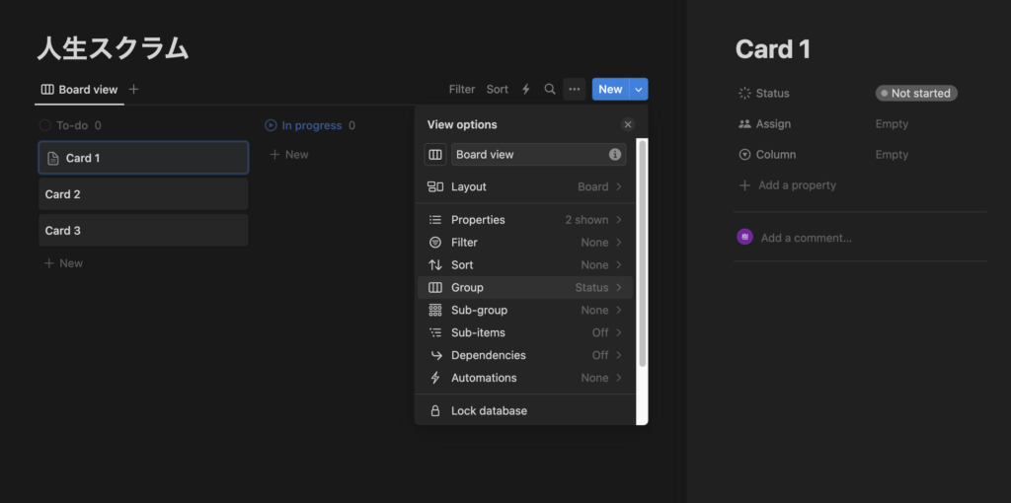Open Group settings showing Status
This screenshot has height=503, width=1011.
(525, 288)
